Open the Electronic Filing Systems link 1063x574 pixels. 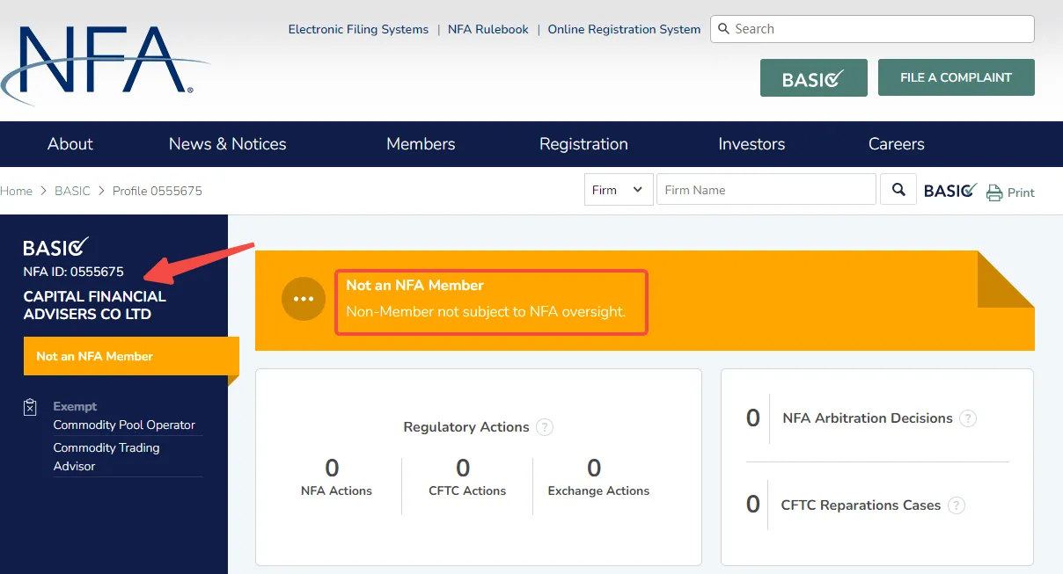[358, 29]
